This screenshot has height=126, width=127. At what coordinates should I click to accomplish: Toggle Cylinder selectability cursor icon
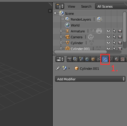(114, 43)
